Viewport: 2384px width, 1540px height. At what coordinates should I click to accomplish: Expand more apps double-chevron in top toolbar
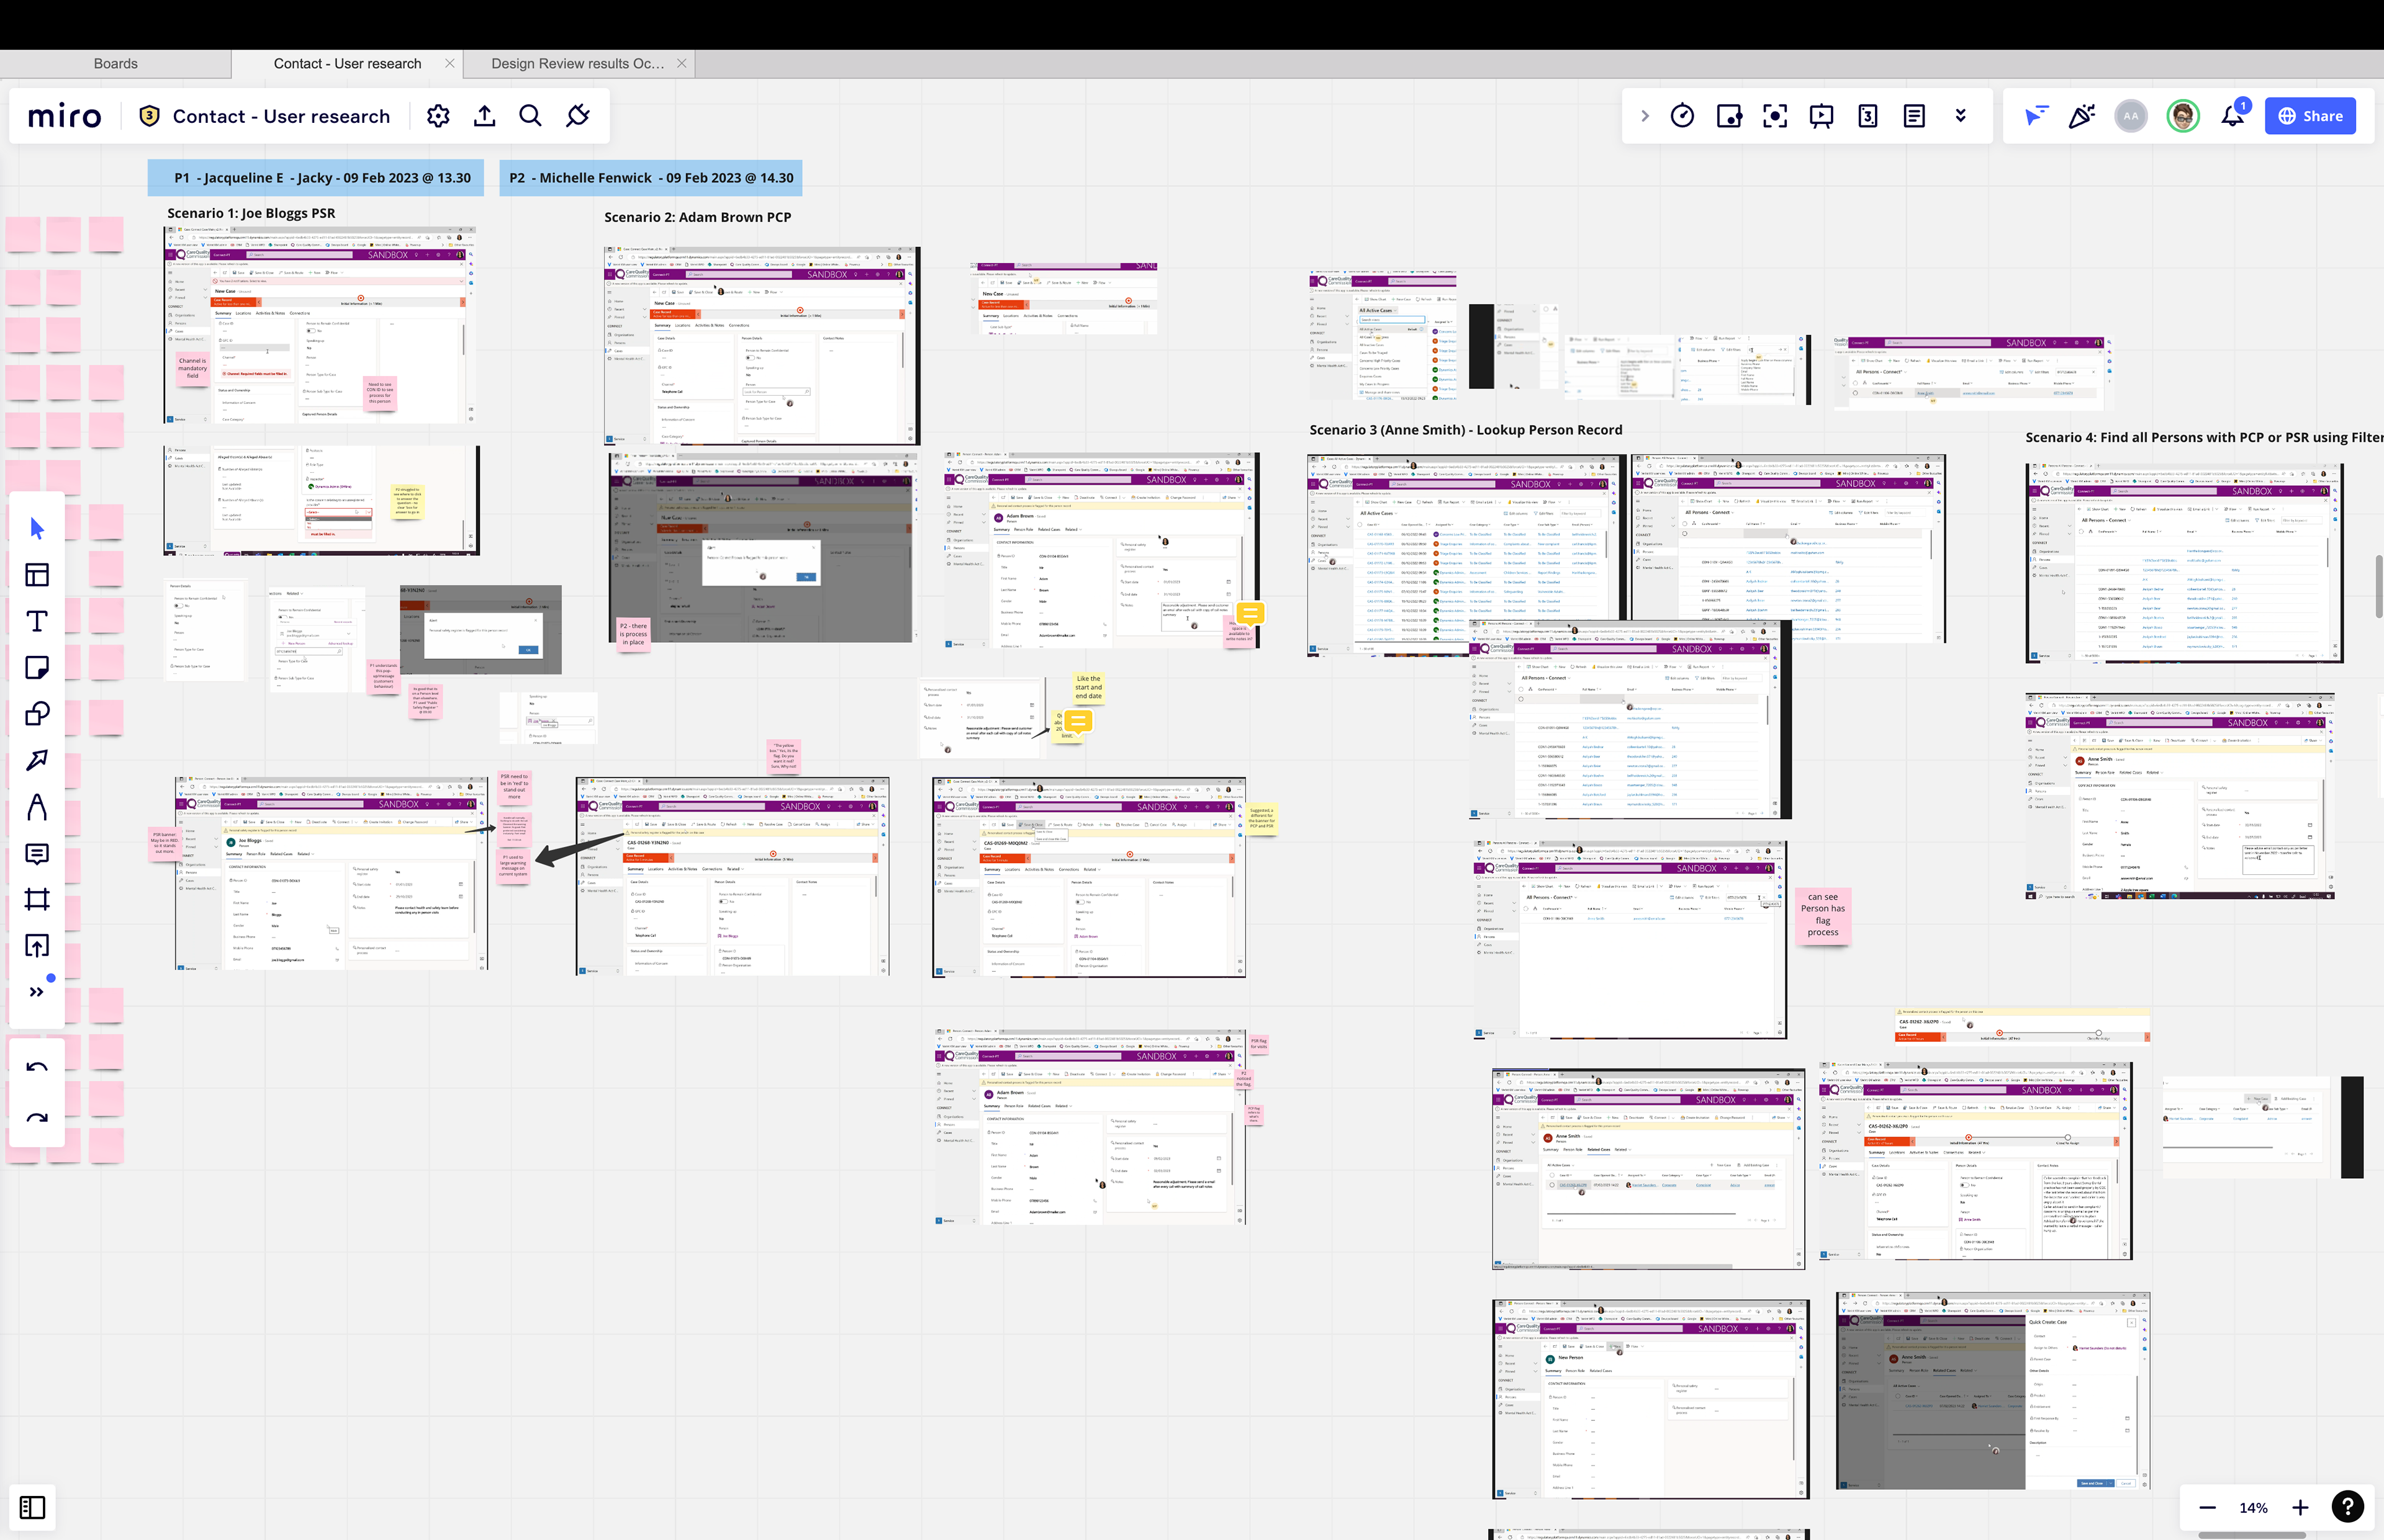[x=1961, y=116]
